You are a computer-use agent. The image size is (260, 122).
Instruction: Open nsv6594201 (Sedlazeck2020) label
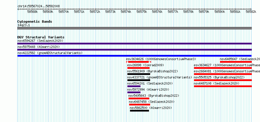[x=150, y=83]
